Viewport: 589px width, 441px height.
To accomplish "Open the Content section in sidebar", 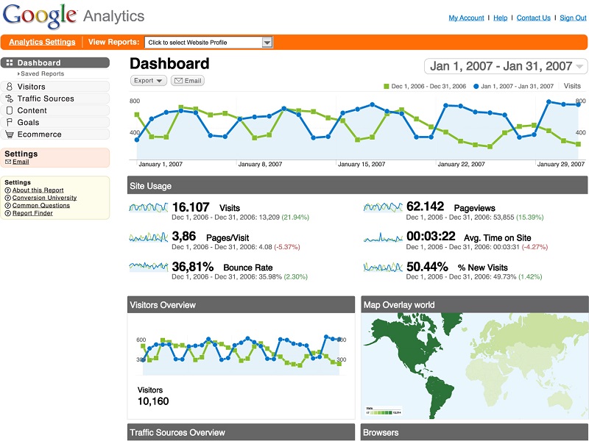I will coord(55,110).
